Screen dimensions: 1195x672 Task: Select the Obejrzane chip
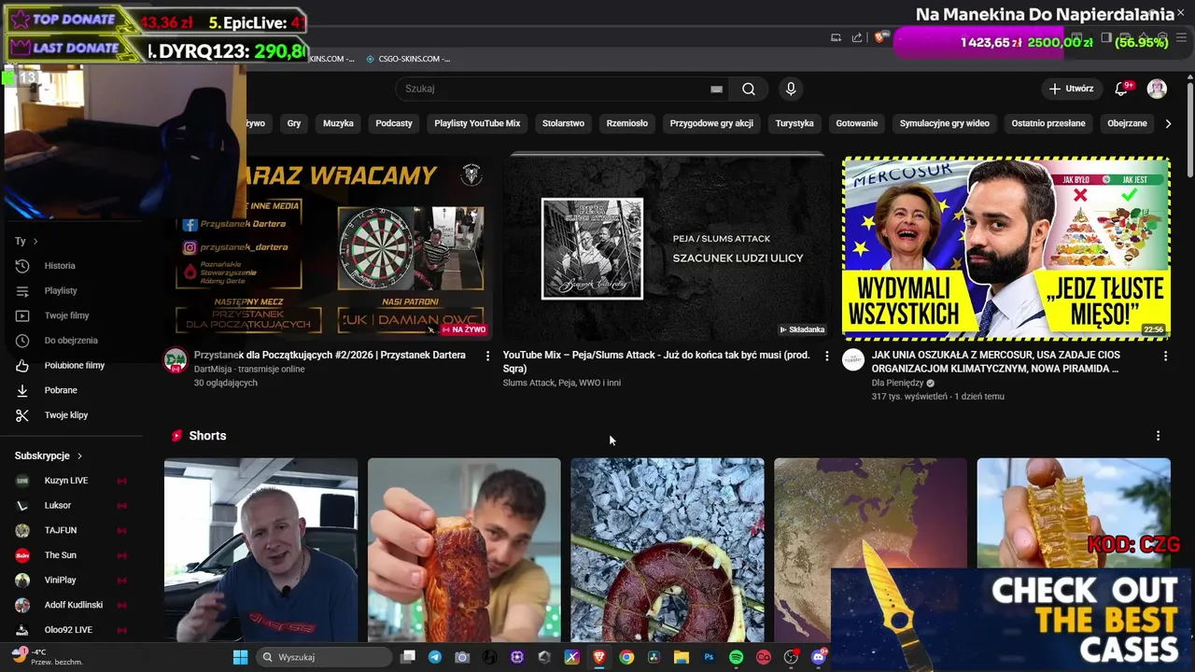(1127, 123)
